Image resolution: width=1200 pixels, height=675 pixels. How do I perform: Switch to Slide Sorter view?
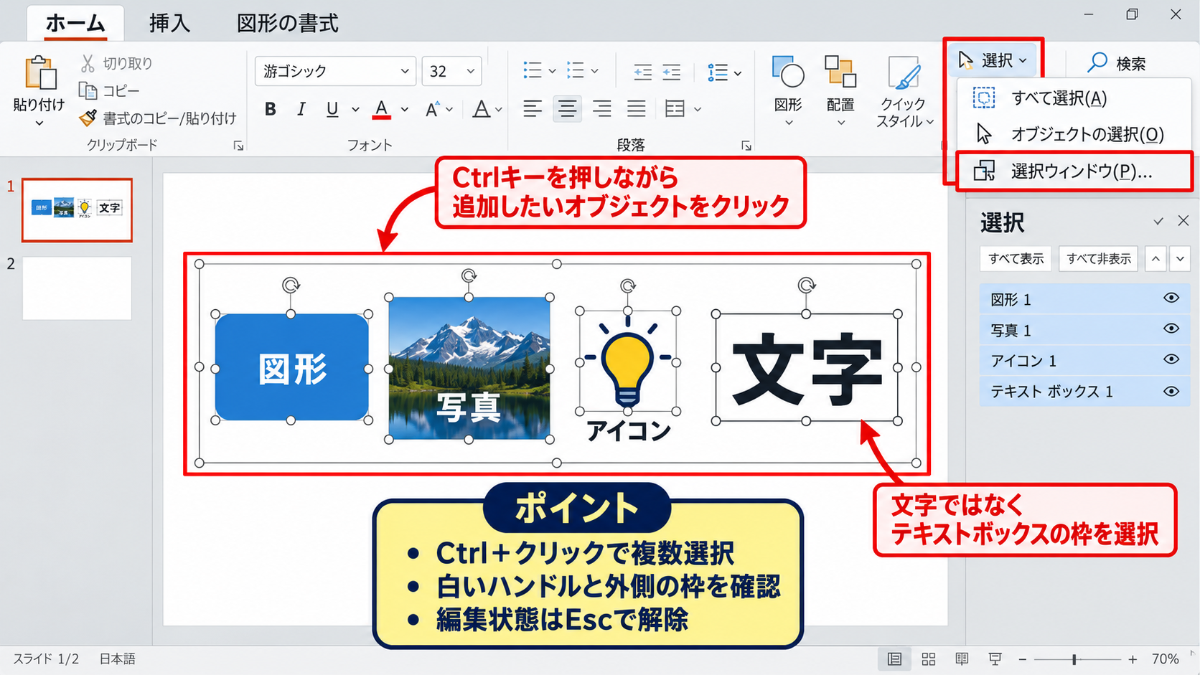(929, 659)
